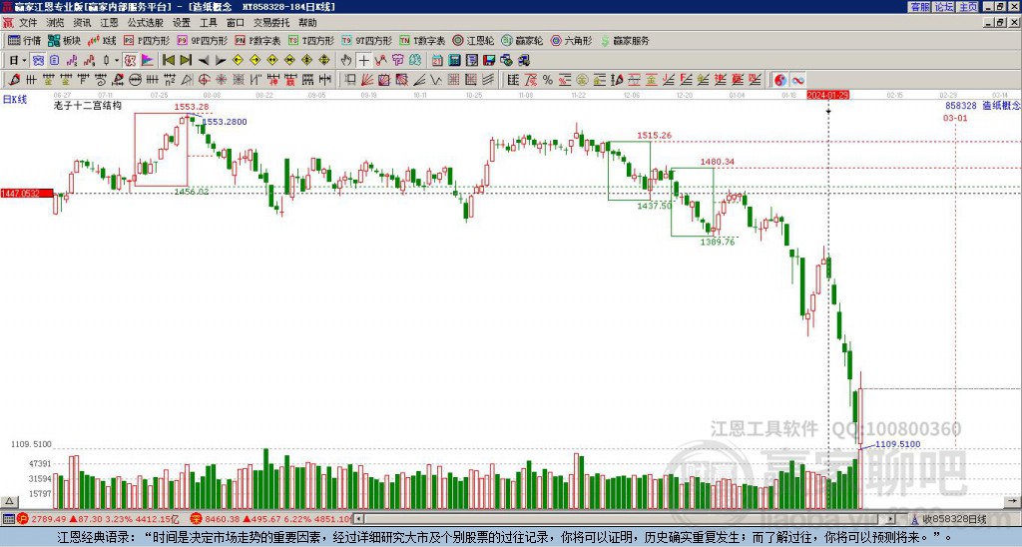Click the black left arrow icon
1022x547 pixels.
click(204, 61)
